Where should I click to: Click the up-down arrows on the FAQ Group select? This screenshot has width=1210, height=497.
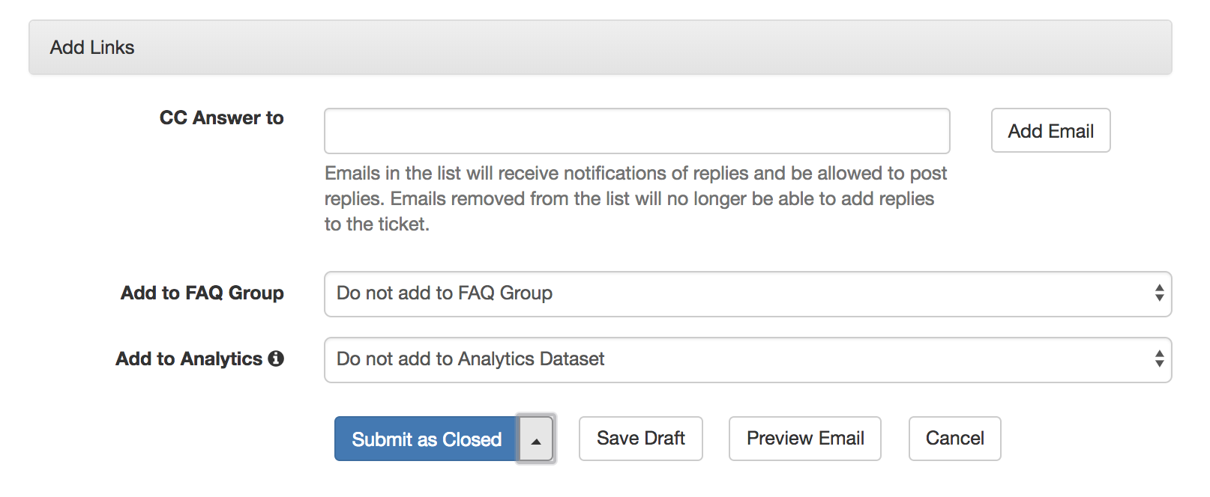coord(1159,293)
